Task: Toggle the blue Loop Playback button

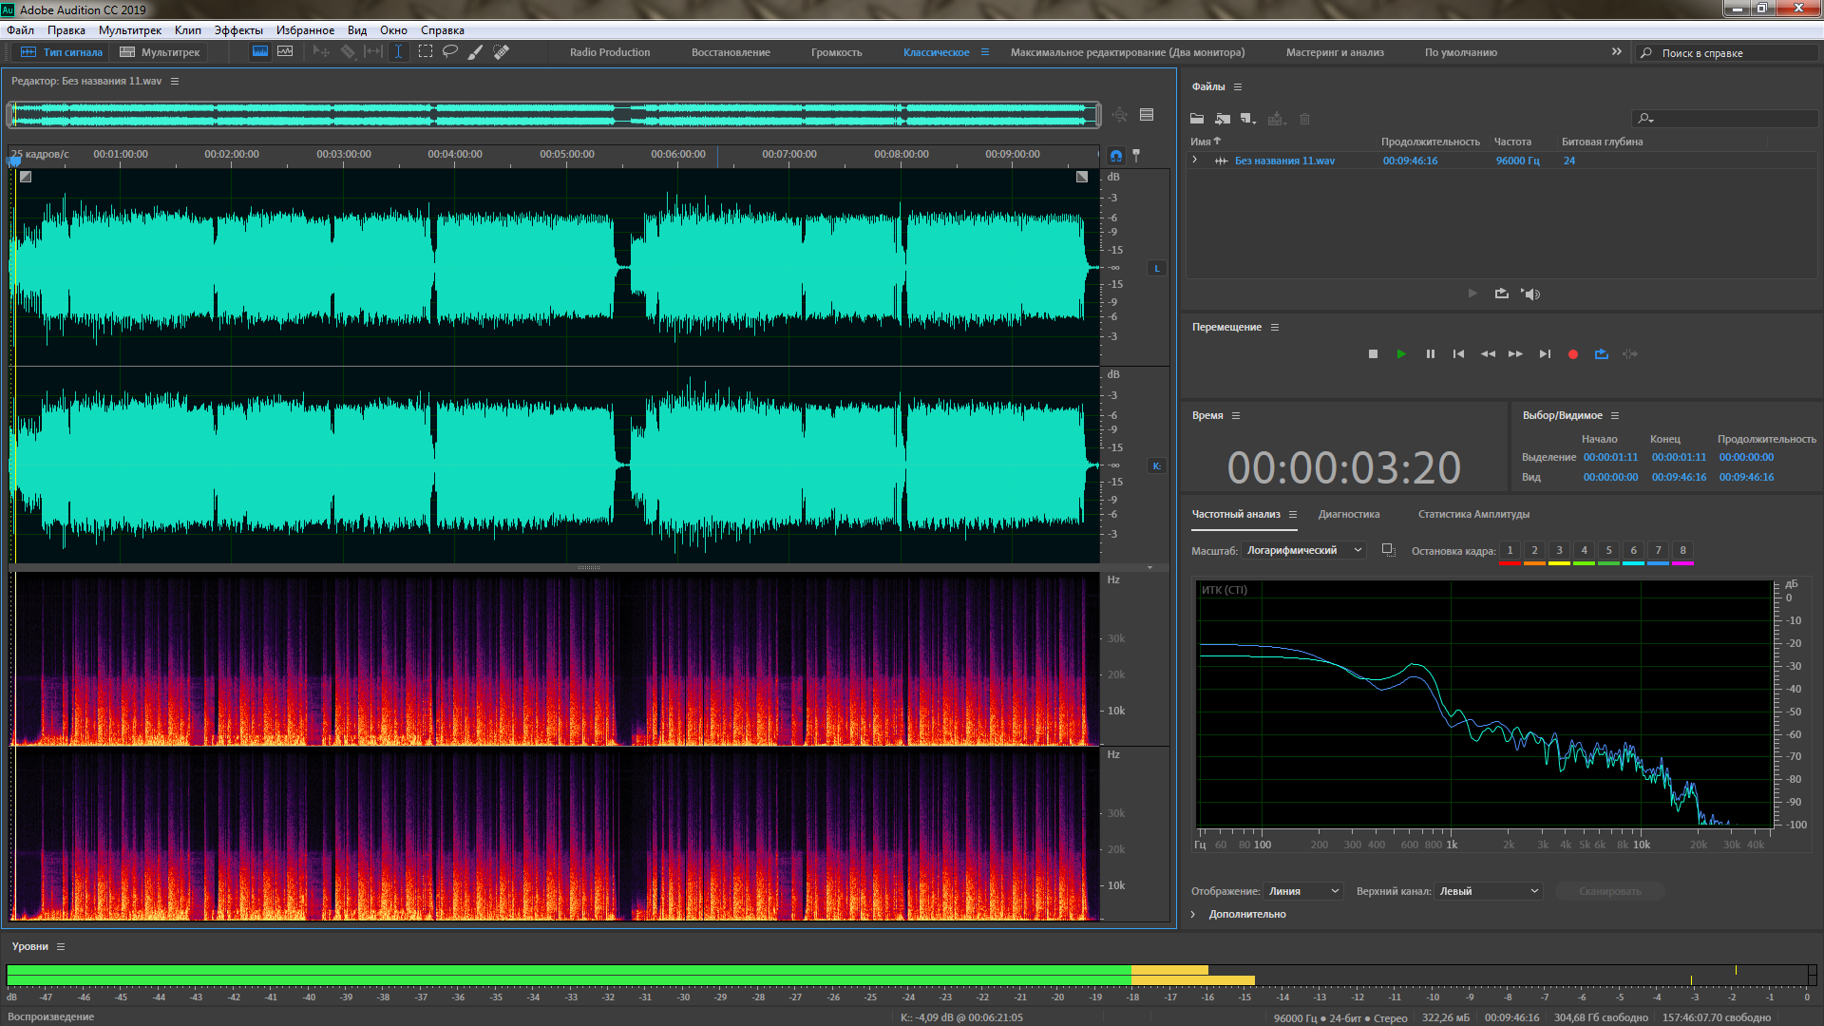Action: point(1602,353)
